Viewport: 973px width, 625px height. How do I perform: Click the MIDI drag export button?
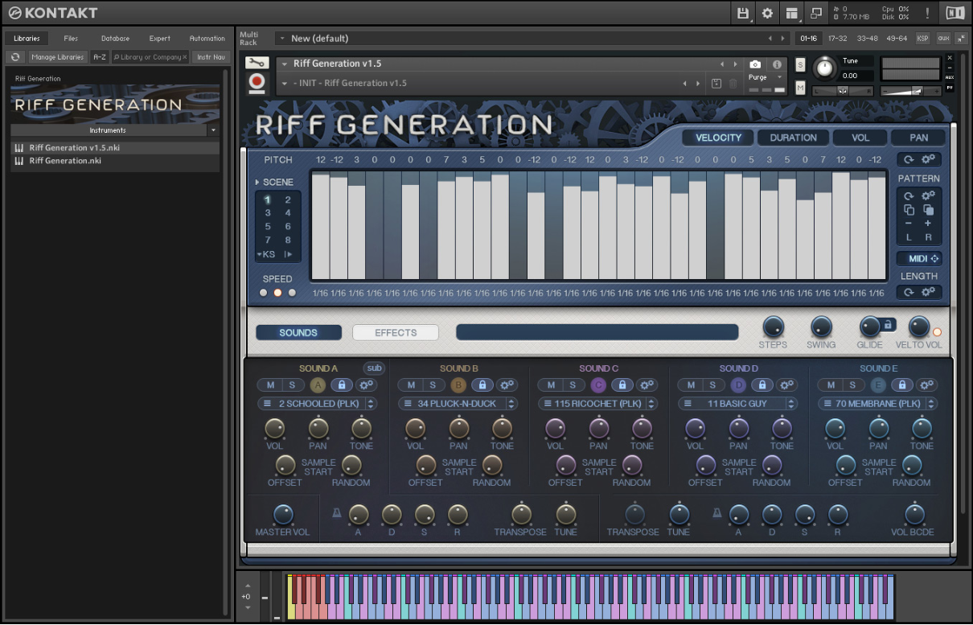pos(919,259)
